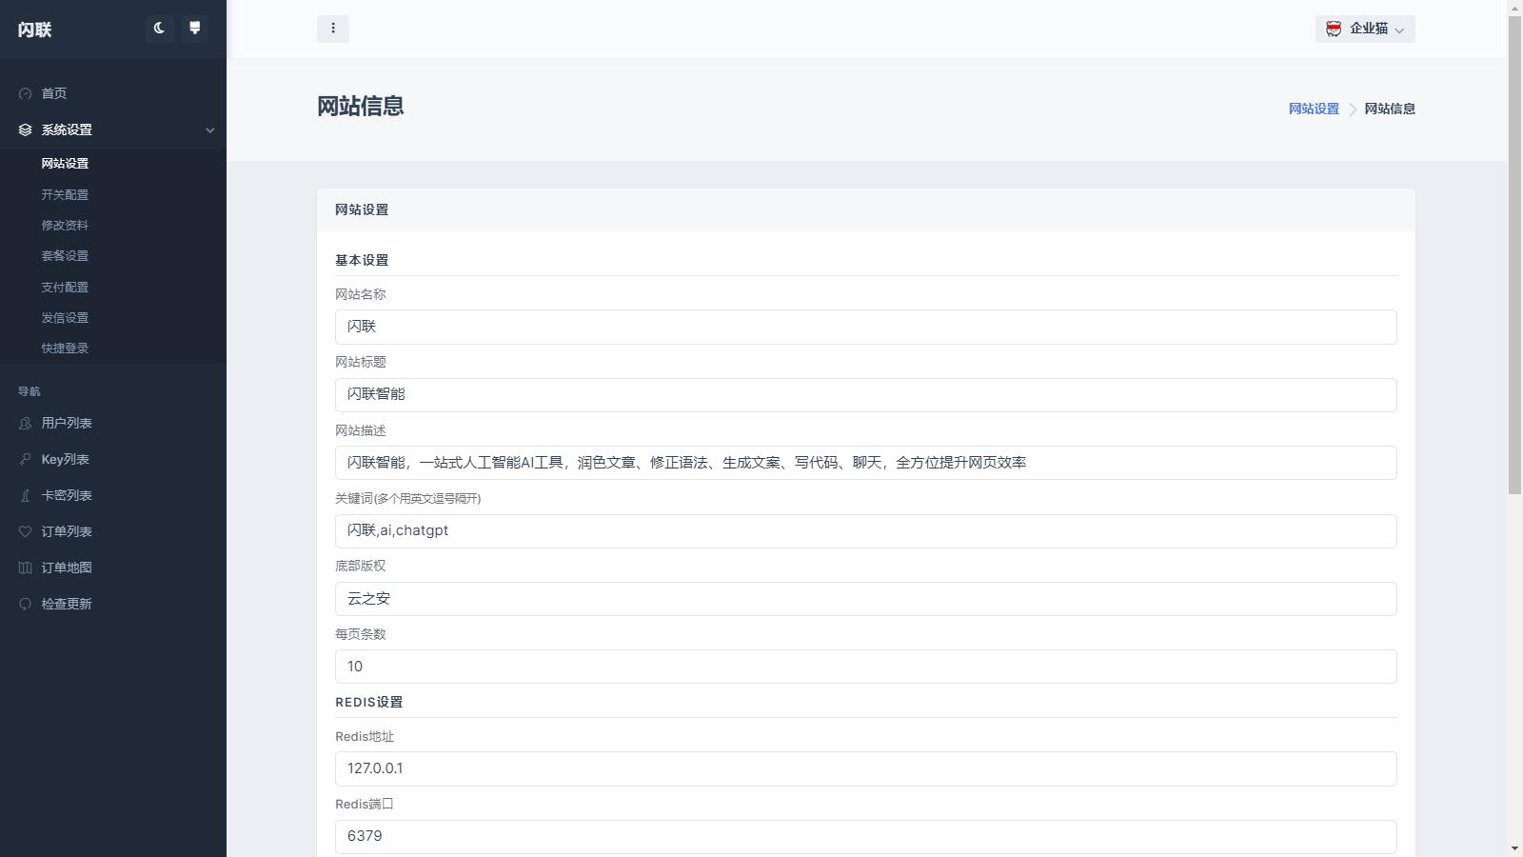Collapse the 系统设置 section chevron

[x=210, y=130]
